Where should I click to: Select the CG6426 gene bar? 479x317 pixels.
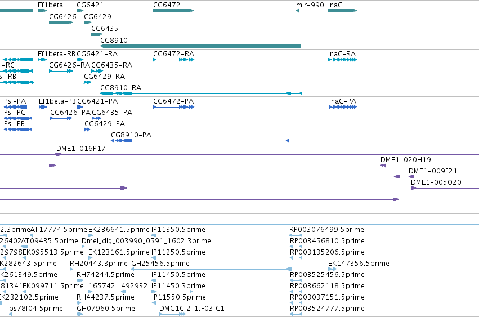[61, 23]
